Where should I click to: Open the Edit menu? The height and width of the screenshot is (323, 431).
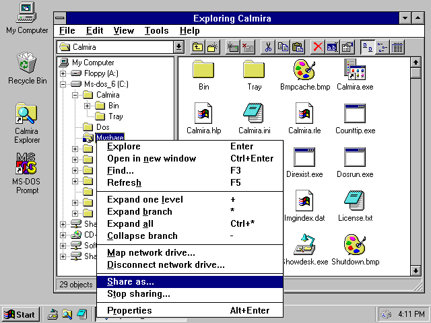point(94,30)
